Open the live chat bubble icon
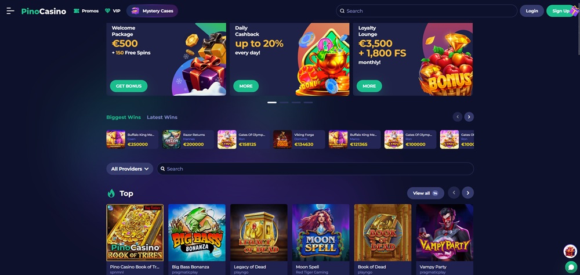The height and width of the screenshot is (275, 580). pos(571,267)
